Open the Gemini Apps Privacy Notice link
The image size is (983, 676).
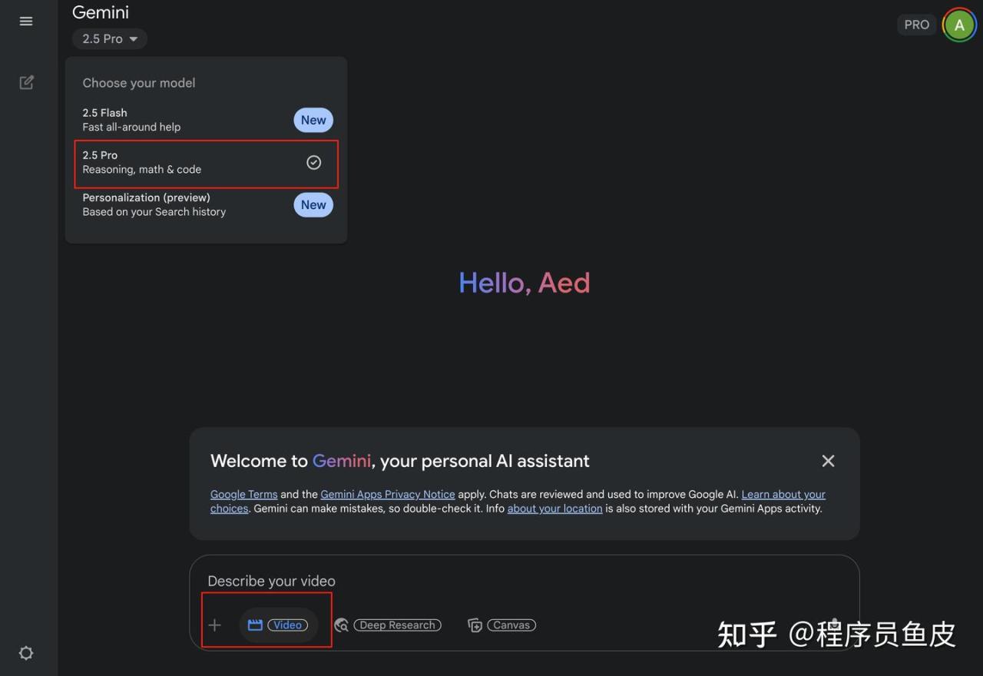pos(388,495)
